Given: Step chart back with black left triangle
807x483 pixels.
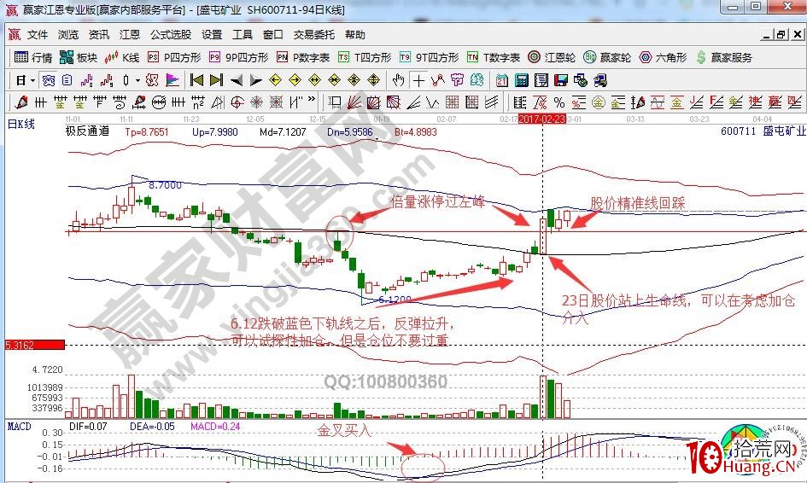Looking at the screenshot, I should [237, 81].
